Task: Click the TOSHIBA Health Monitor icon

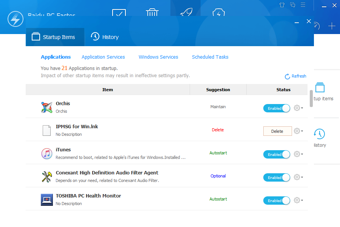Action: (x=46, y=200)
